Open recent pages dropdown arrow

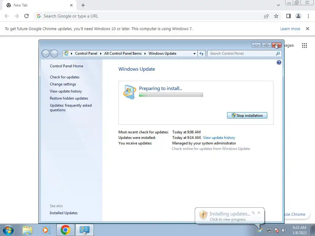pos(60,53)
